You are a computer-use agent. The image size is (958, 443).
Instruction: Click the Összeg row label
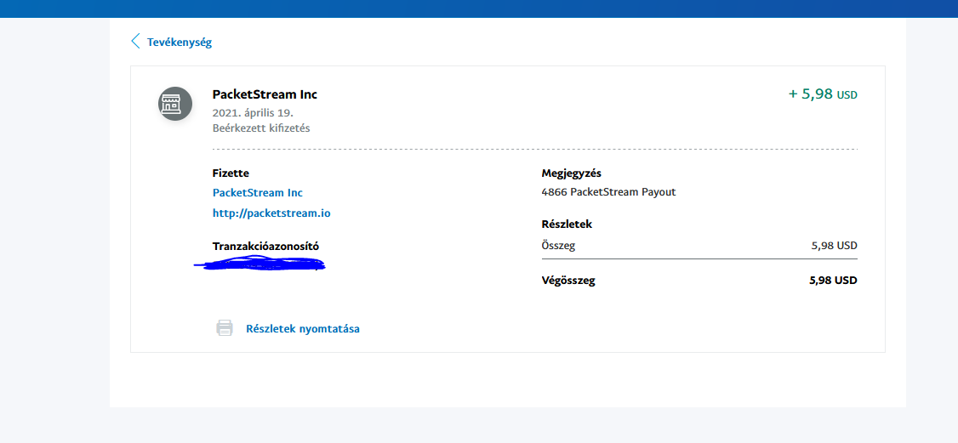coord(558,246)
